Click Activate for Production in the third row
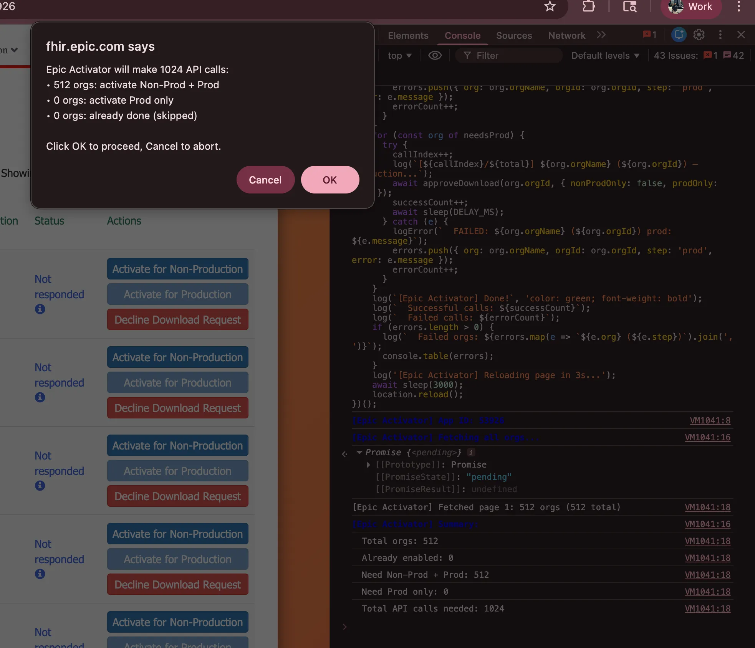Viewport: 755px width, 648px height. pos(177,471)
